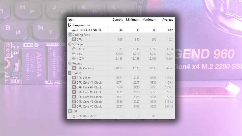This screenshot has height=136, width=242.
Task: Click the CPU Core #2 Clock icon
Action: pyautogui.click(x=74, y=87)
